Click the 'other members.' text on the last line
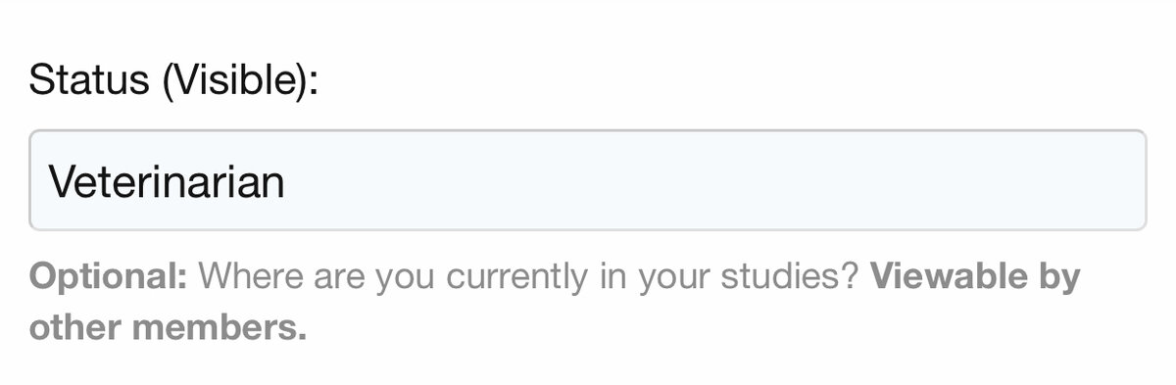This screenshot has width=1176, height=385. (168, 328)
